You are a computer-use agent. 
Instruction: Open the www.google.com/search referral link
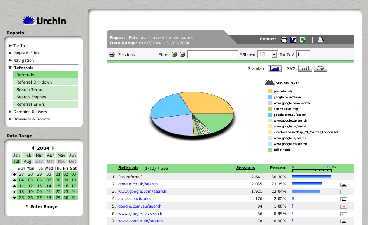coord(142,191)
